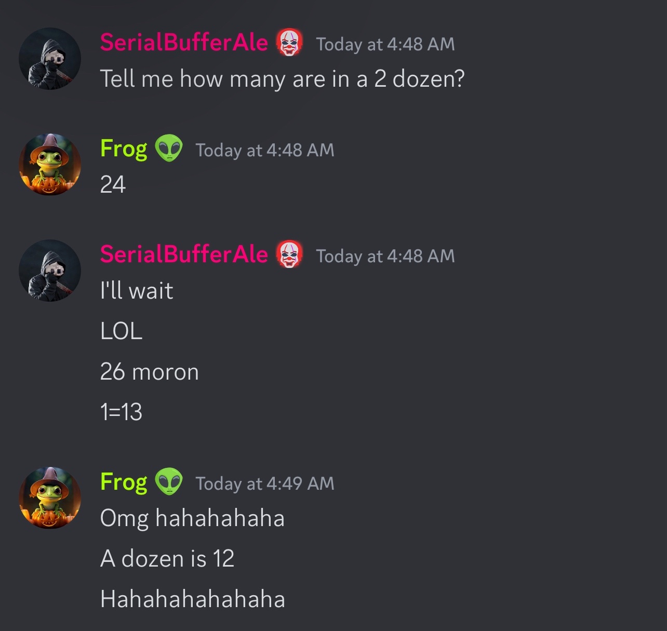
Task: Click the "Today at 4:49 AM" timestamp
Action: coord(265,484)
